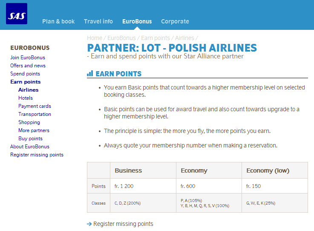Open the Transportation sidebar item

pos(35,114)
